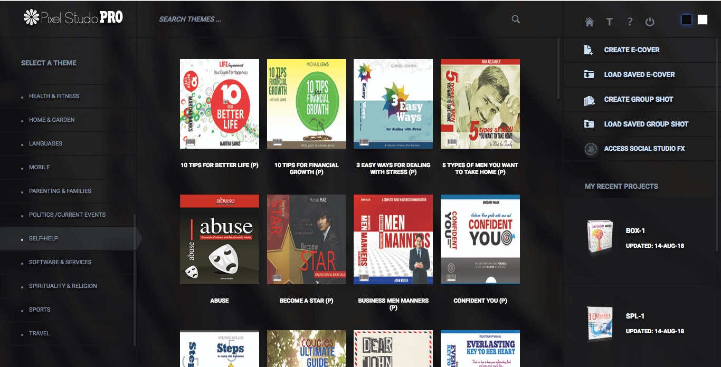Click the '3 EASY WAYS FOR DEALING WITH STRESS (P)' caption

click(x=393, y=169)
